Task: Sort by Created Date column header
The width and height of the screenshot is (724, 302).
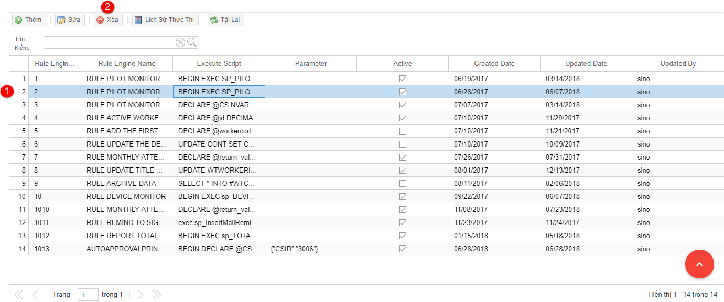Action: [494, 64]
